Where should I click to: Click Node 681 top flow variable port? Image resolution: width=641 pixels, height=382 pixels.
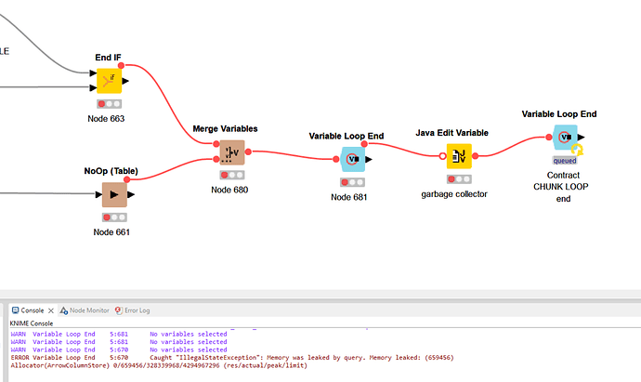tap(364, 143)
